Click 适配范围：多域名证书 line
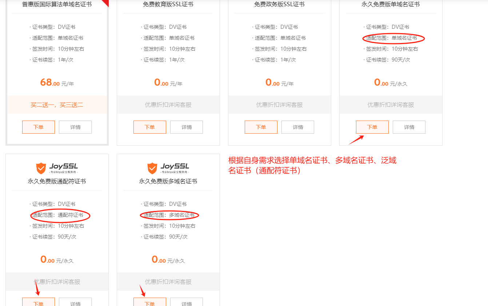The image size is (488, 306). pyautogui.click(x=169, y=215)
